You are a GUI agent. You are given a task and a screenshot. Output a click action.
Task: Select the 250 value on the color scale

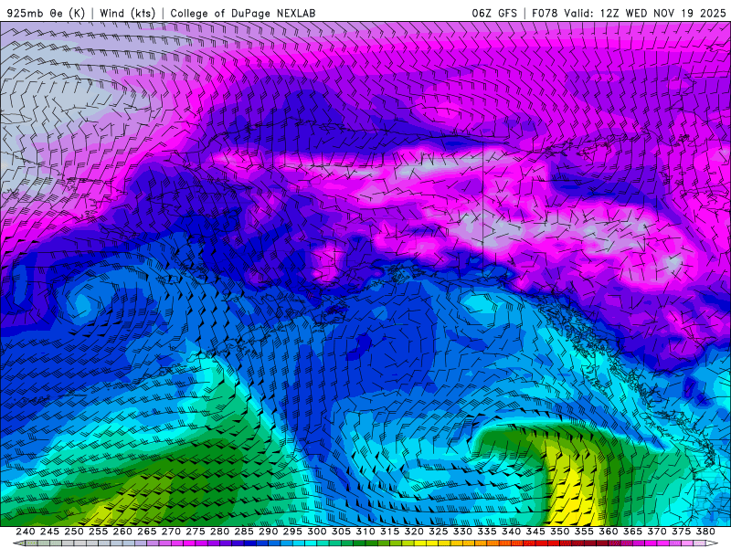pyautogui.click(x=74, y=532)
